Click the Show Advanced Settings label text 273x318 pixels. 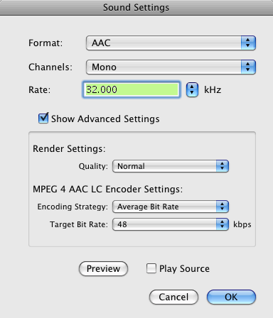(105, 119)
